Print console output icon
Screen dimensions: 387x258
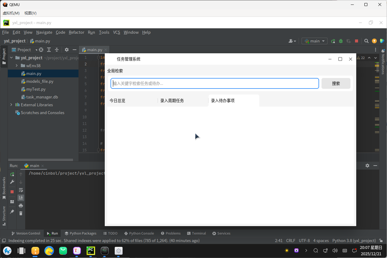pyautogui.click(x=21, y=206)
